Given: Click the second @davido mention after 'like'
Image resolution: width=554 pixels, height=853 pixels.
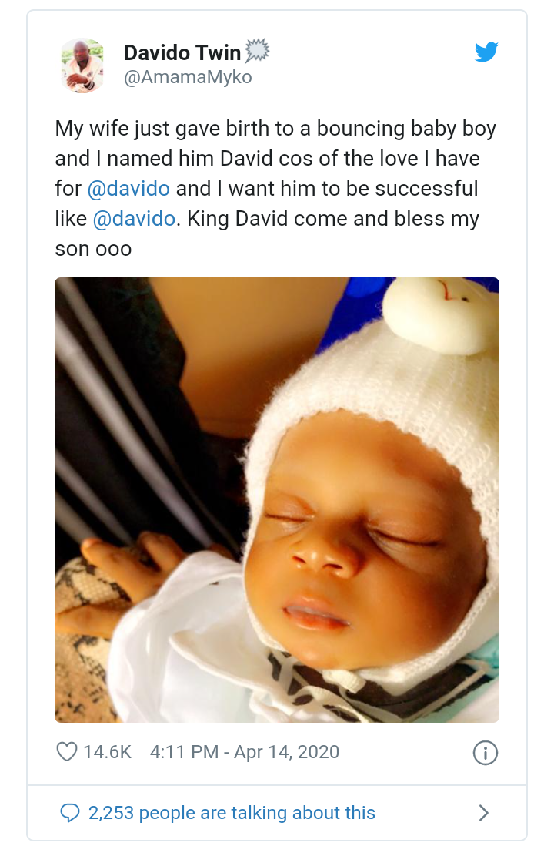Looking at the screenshot, I should click(134, 219).
